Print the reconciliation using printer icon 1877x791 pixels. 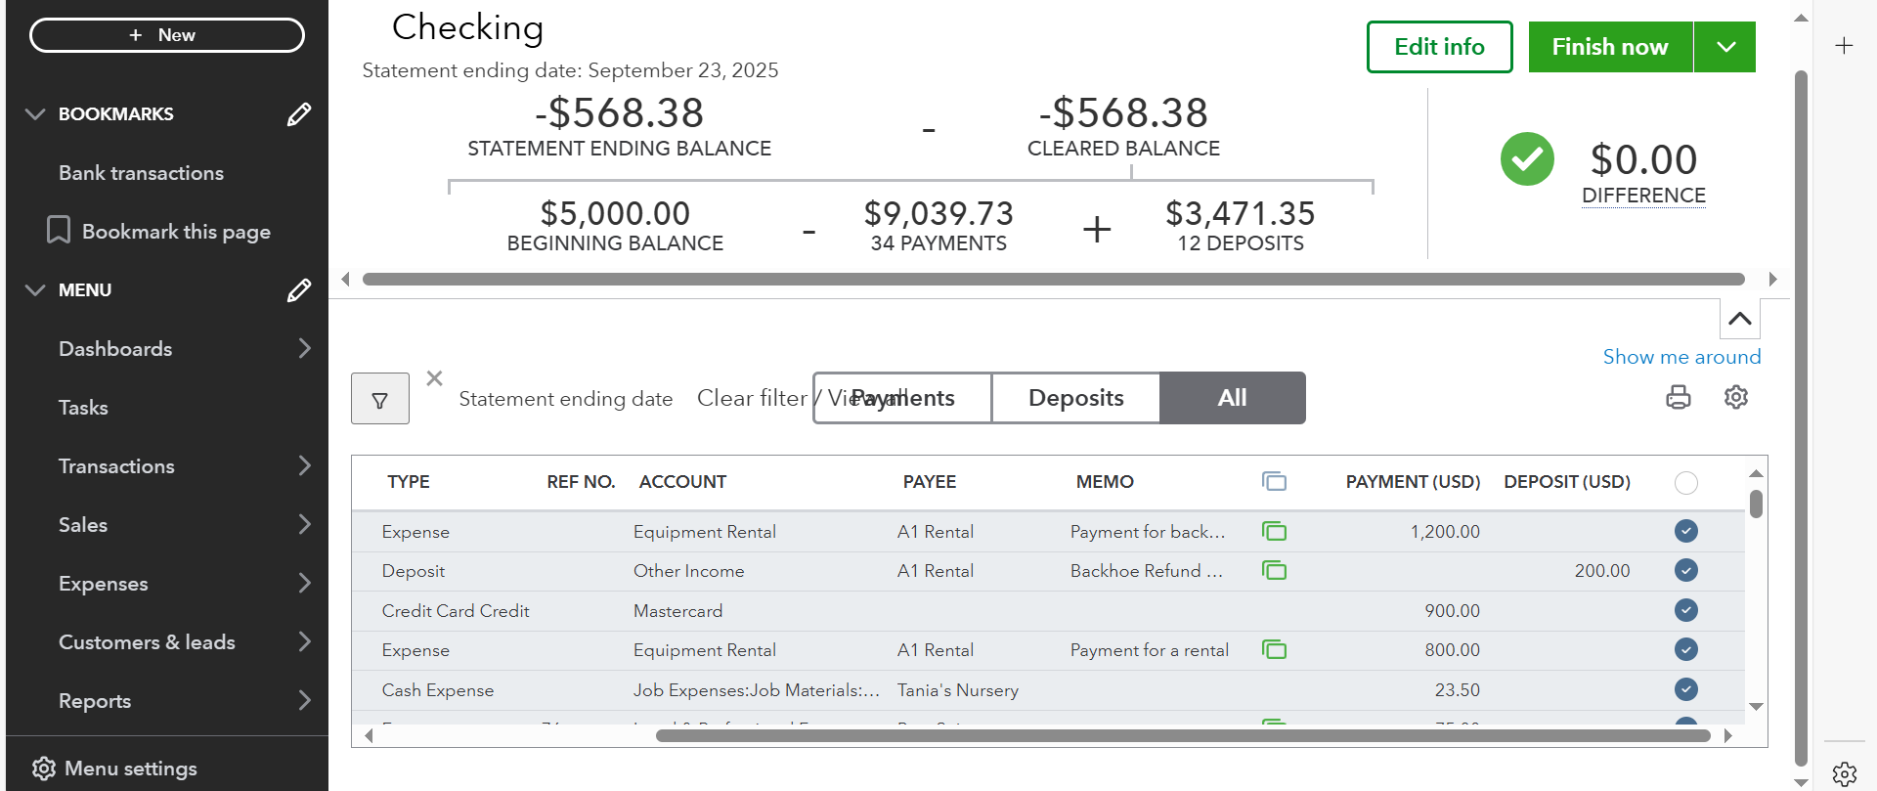tap(1678, 397)
